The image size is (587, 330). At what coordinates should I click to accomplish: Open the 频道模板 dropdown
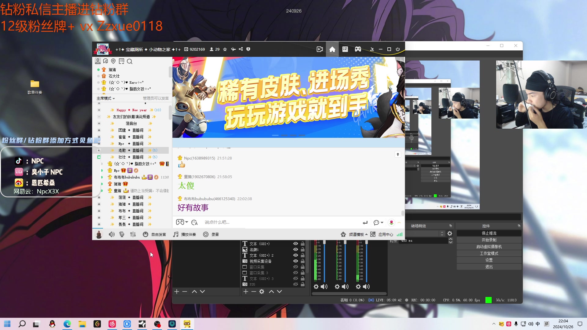(354, 234)
